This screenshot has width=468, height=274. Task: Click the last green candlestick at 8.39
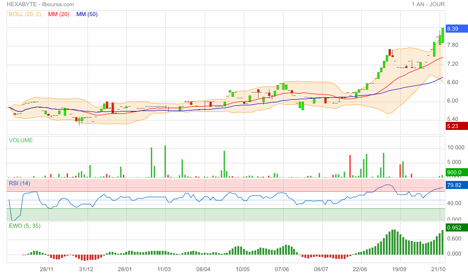(442, 35)
